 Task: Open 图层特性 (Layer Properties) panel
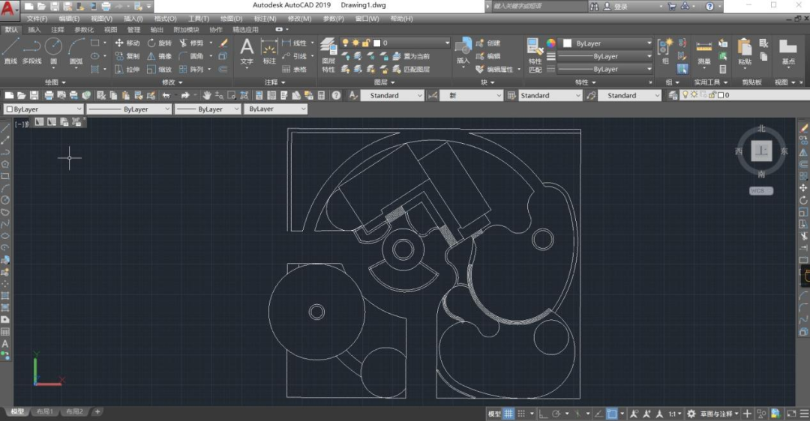[328, 55]
